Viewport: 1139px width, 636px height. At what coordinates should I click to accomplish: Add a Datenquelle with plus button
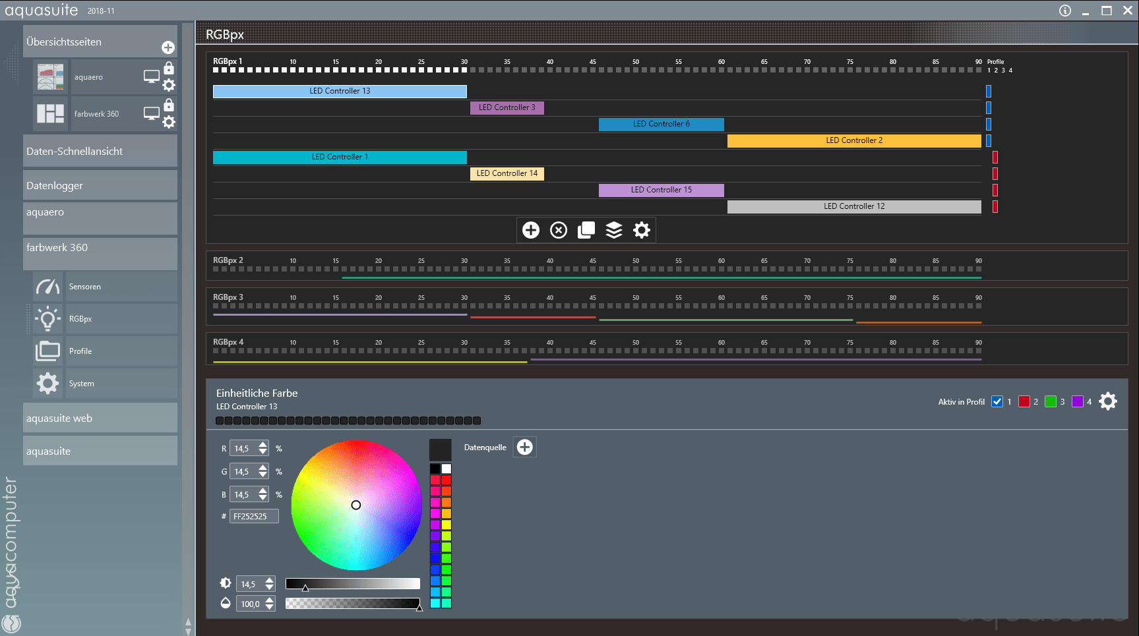(525, 448)
